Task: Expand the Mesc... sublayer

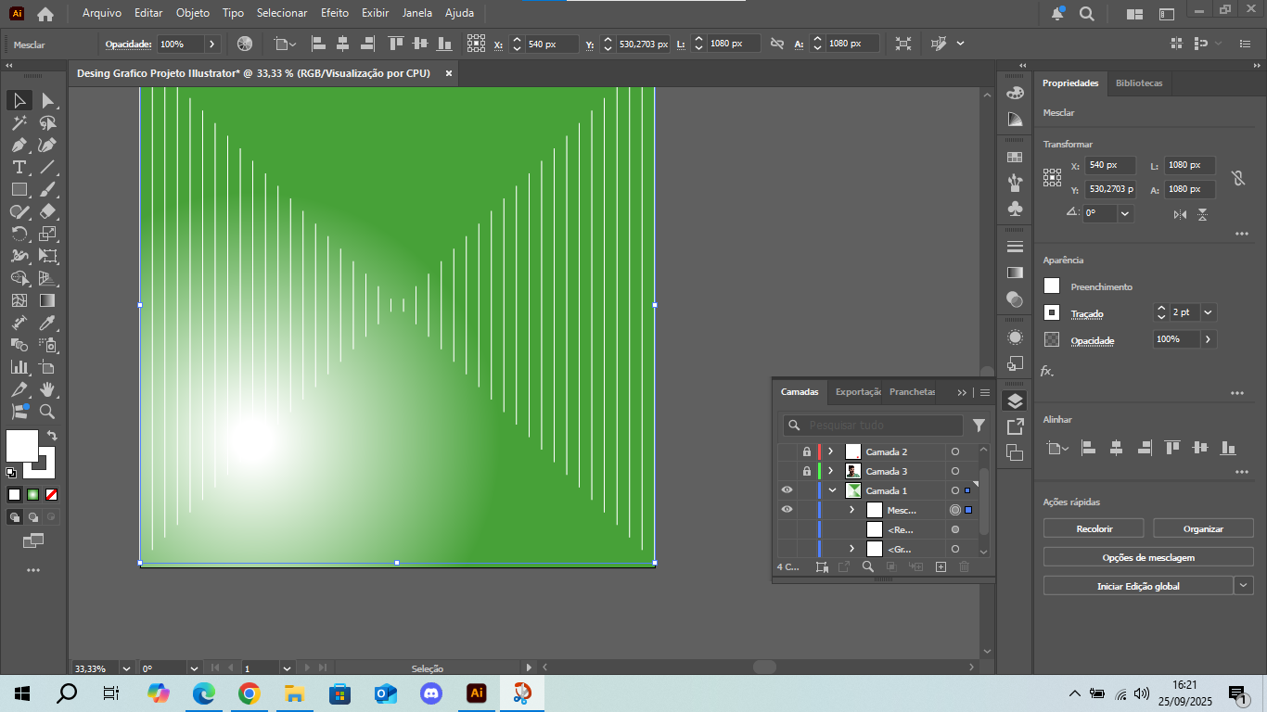Action: (x=851, y=510)
